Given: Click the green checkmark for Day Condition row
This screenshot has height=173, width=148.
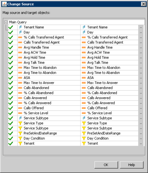Looking at the screenshot, I should (x=11, y=138).
